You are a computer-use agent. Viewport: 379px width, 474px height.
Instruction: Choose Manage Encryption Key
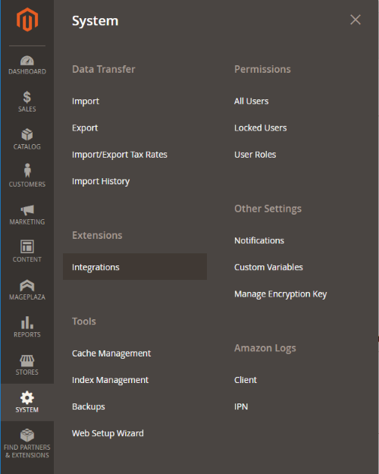point(280,294)
